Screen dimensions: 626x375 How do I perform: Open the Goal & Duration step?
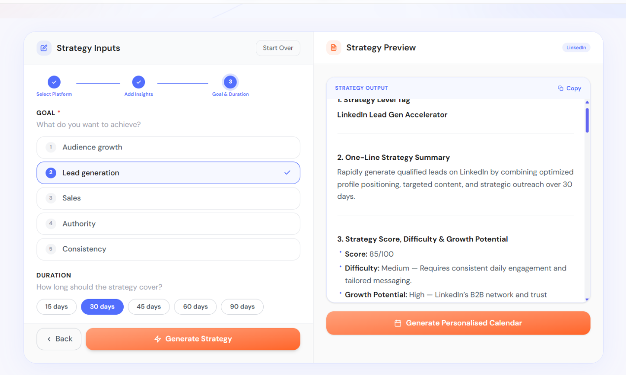230,82
